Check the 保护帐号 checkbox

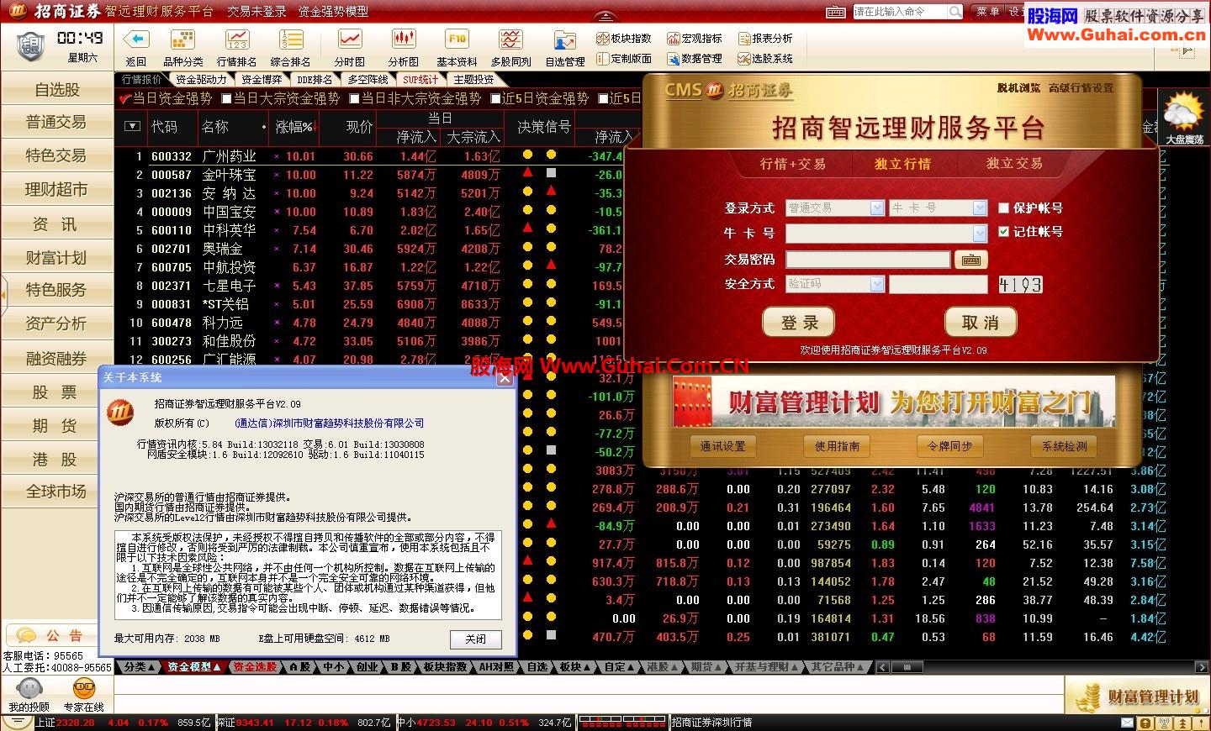(x=1003, y=208)
